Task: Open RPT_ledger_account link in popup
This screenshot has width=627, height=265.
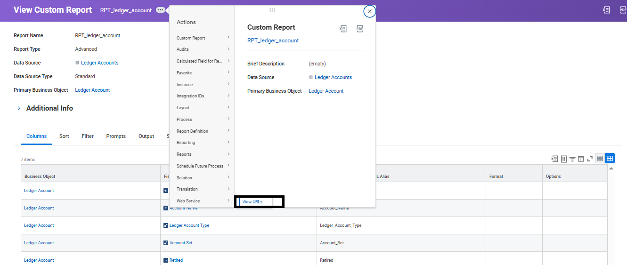Action: [273, 40]
